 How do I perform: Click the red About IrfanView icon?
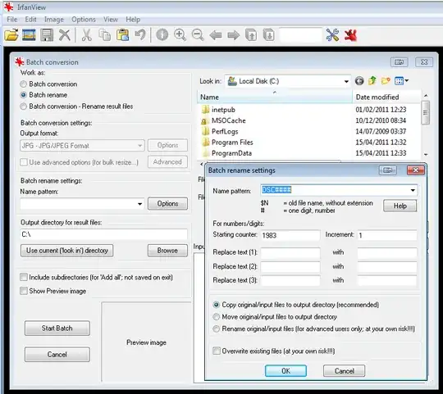(x=350, y=35)
